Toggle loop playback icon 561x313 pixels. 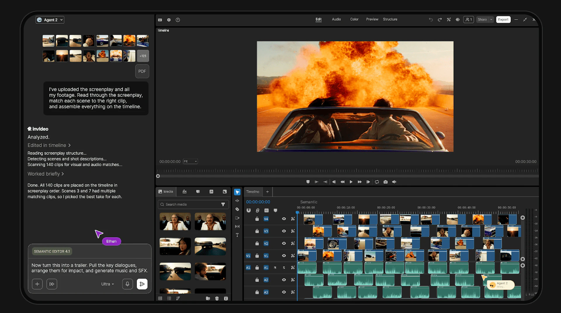click(x=377, y=182)
